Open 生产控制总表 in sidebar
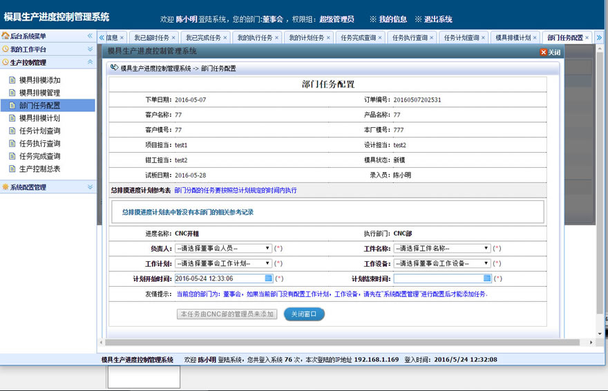Image resolution: width=608 pixels, height=391 pixels. point(39,169)
